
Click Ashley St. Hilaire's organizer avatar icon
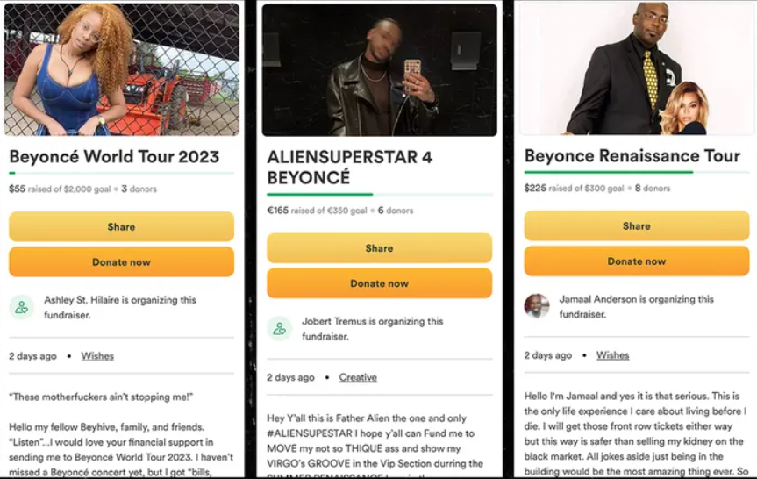pos(22,307)
